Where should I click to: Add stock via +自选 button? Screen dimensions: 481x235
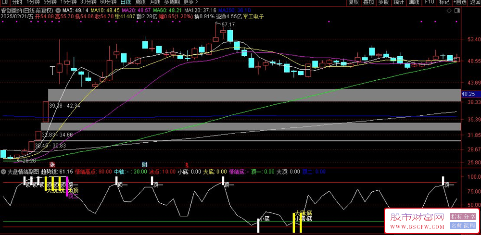coord(459,2)
